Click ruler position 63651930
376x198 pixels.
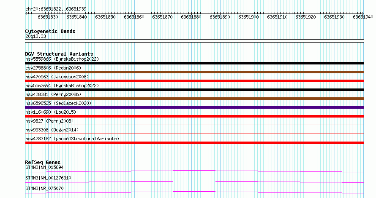tap(334, 17)
